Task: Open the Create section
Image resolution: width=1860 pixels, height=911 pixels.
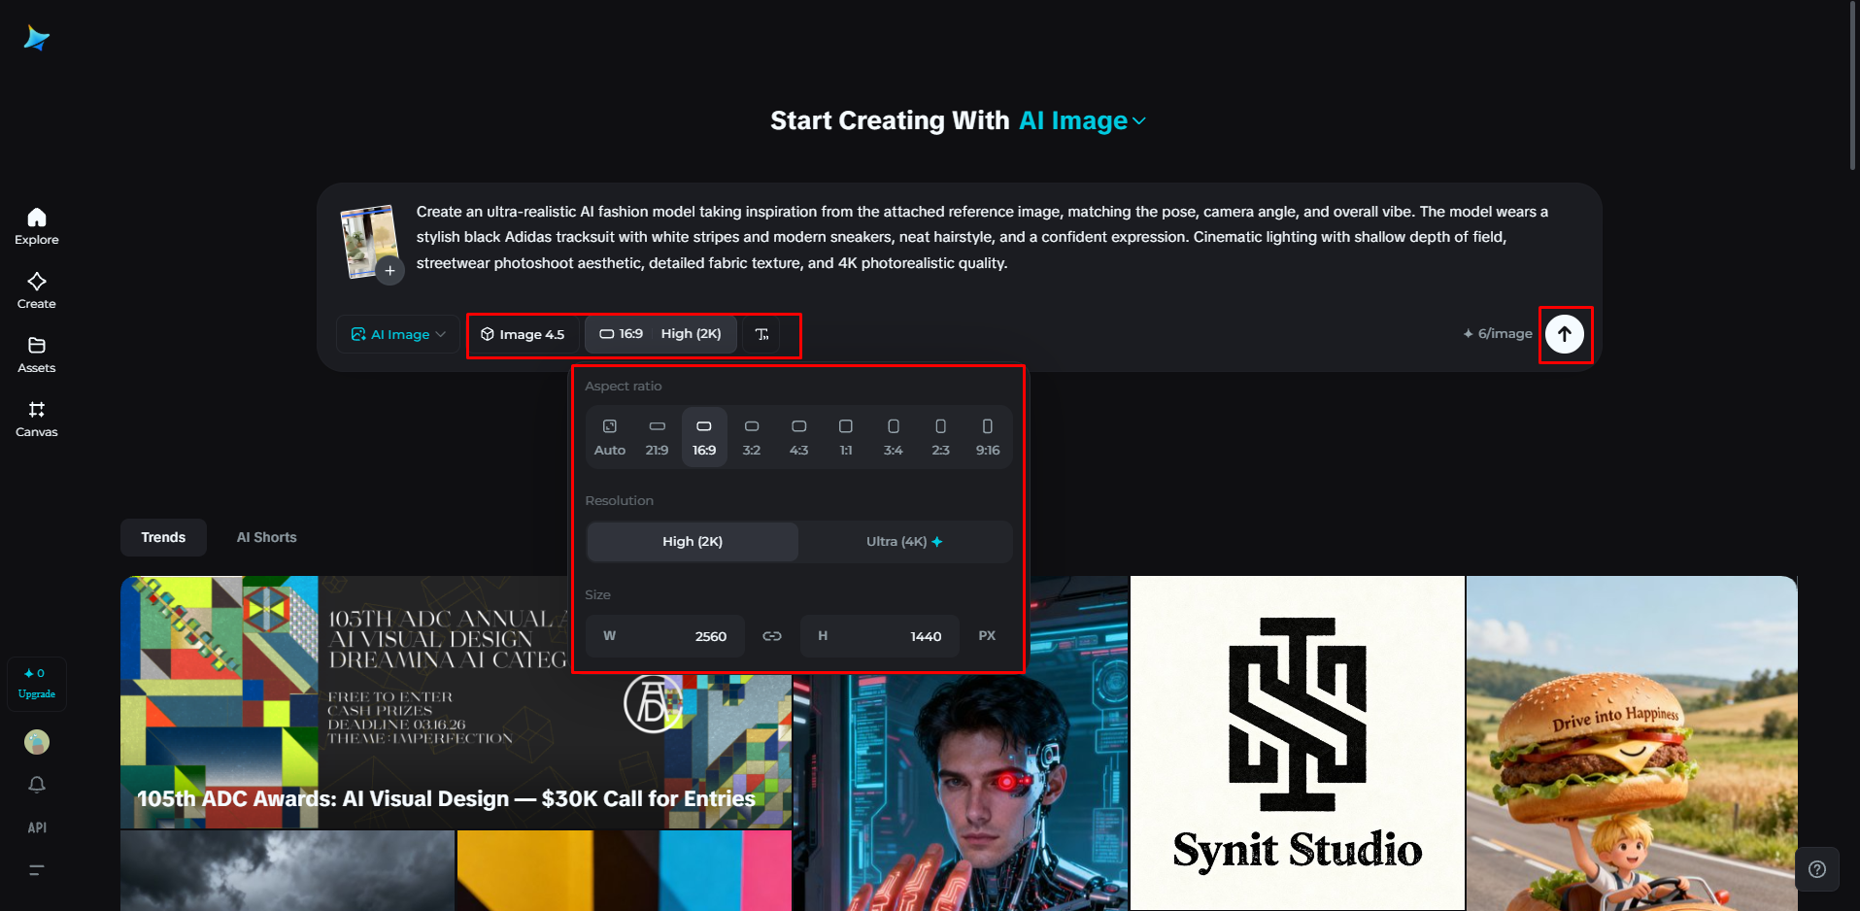Action: (x=37, y=290)
